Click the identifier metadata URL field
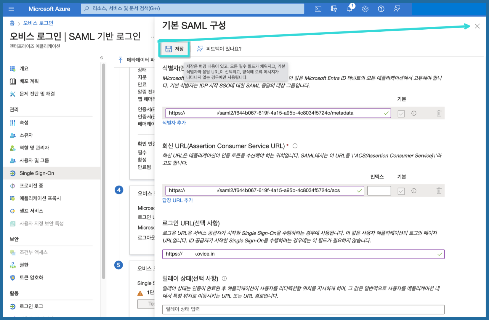Screen dimensions: 489x320 point(278,113)
